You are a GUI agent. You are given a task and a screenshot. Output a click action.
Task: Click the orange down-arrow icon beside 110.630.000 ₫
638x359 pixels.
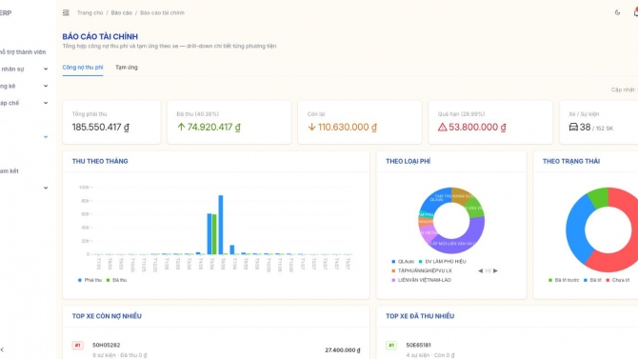pos(311,127)
